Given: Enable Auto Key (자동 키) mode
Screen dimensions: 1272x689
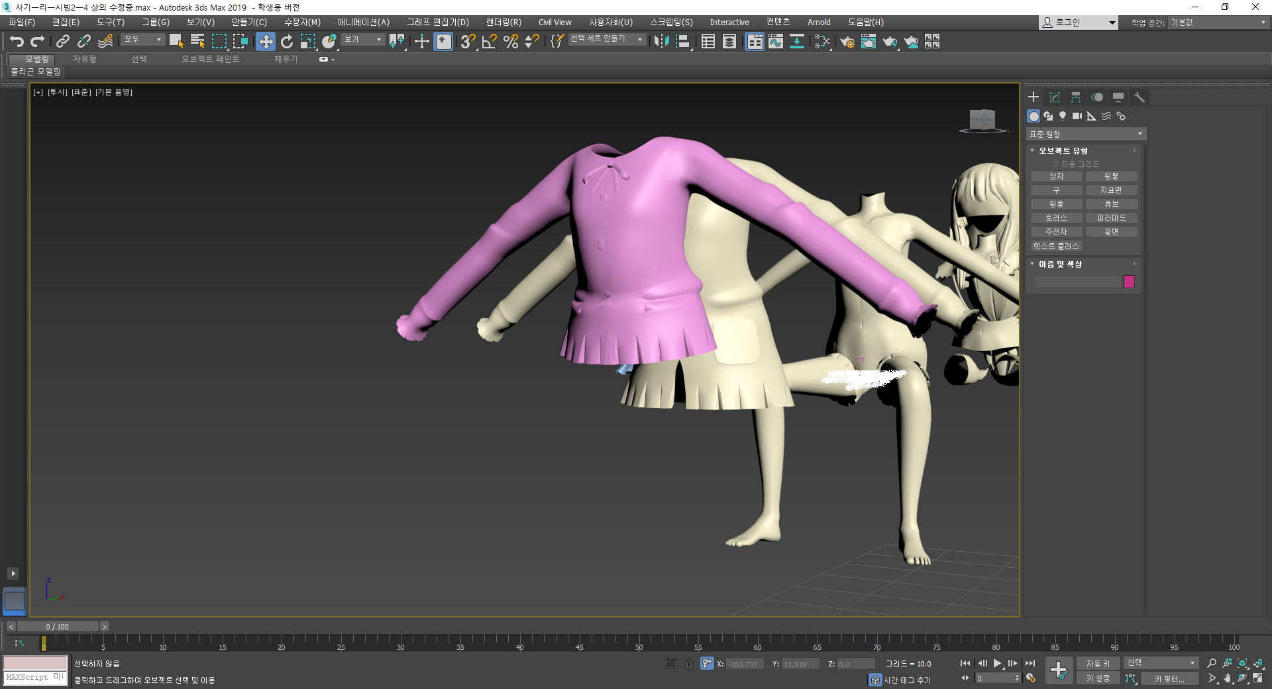Looking at the screenshot, I should pyautogui.click(x=1098, y=663).
